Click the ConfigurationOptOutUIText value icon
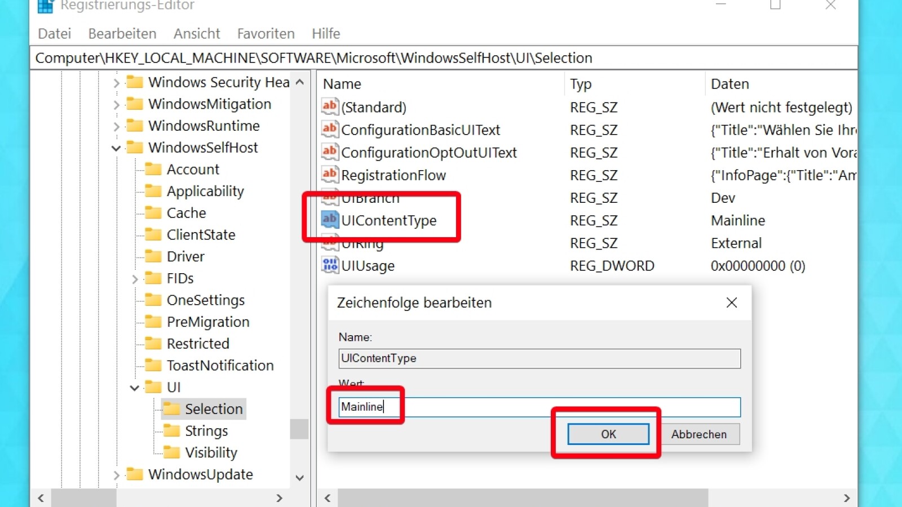This screenshot has height=507, width=902. pyautogui.click(x=330, y=152)
